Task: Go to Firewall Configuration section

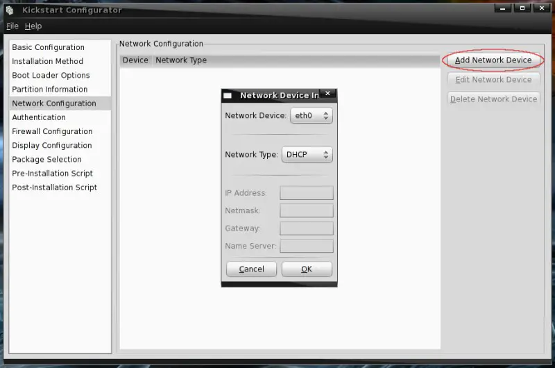Action: 60,131
